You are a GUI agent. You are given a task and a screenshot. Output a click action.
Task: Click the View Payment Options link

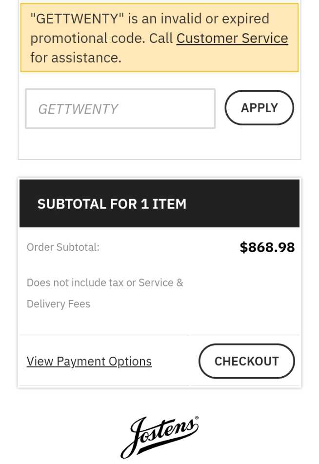point(89,361)
